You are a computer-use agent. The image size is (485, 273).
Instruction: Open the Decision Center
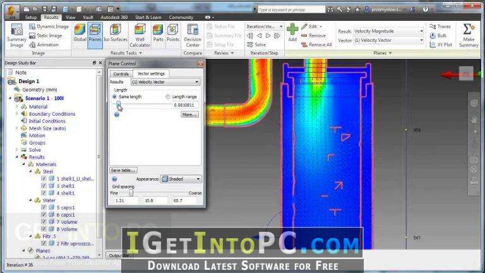tap(193, 35)
